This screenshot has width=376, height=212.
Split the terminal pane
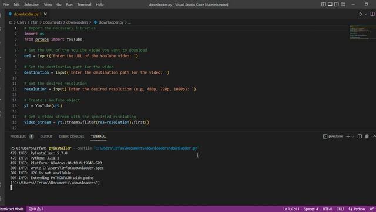360,137
